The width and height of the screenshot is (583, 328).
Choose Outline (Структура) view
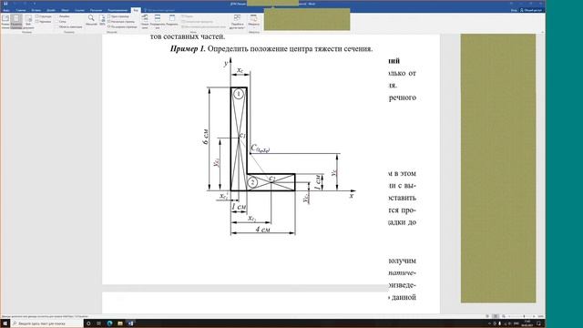[x=44, y=16]
